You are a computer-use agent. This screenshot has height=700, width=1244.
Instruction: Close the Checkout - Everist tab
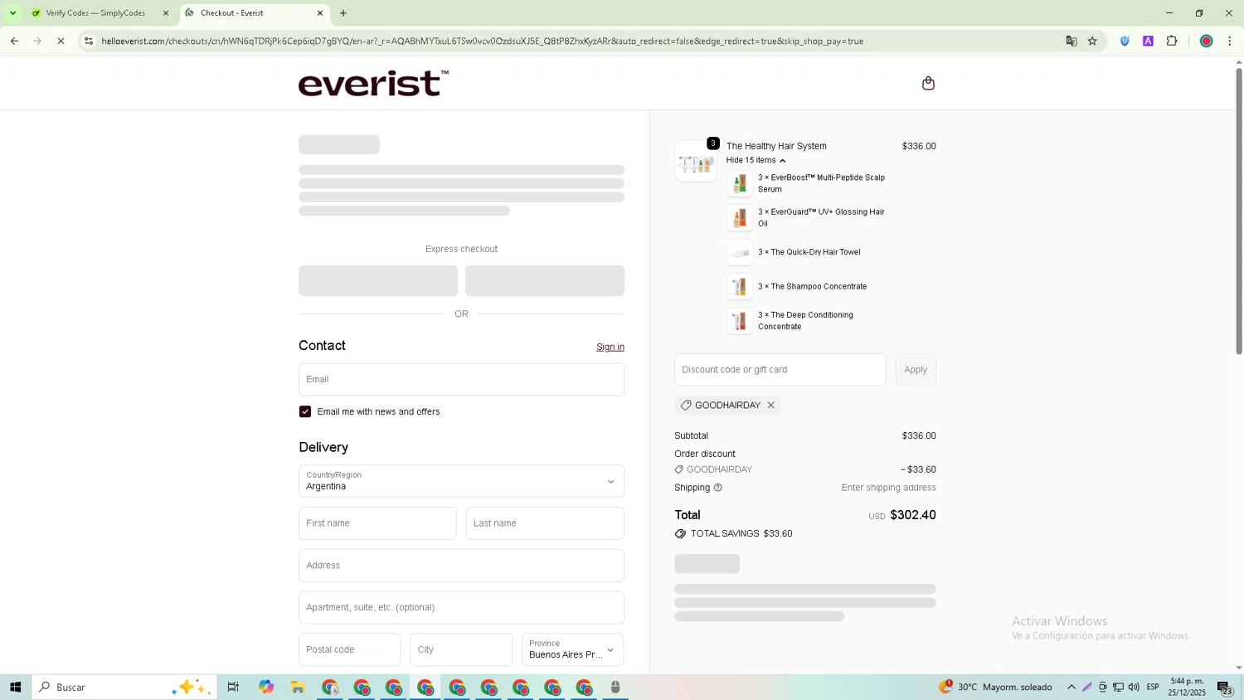(320, 13)
